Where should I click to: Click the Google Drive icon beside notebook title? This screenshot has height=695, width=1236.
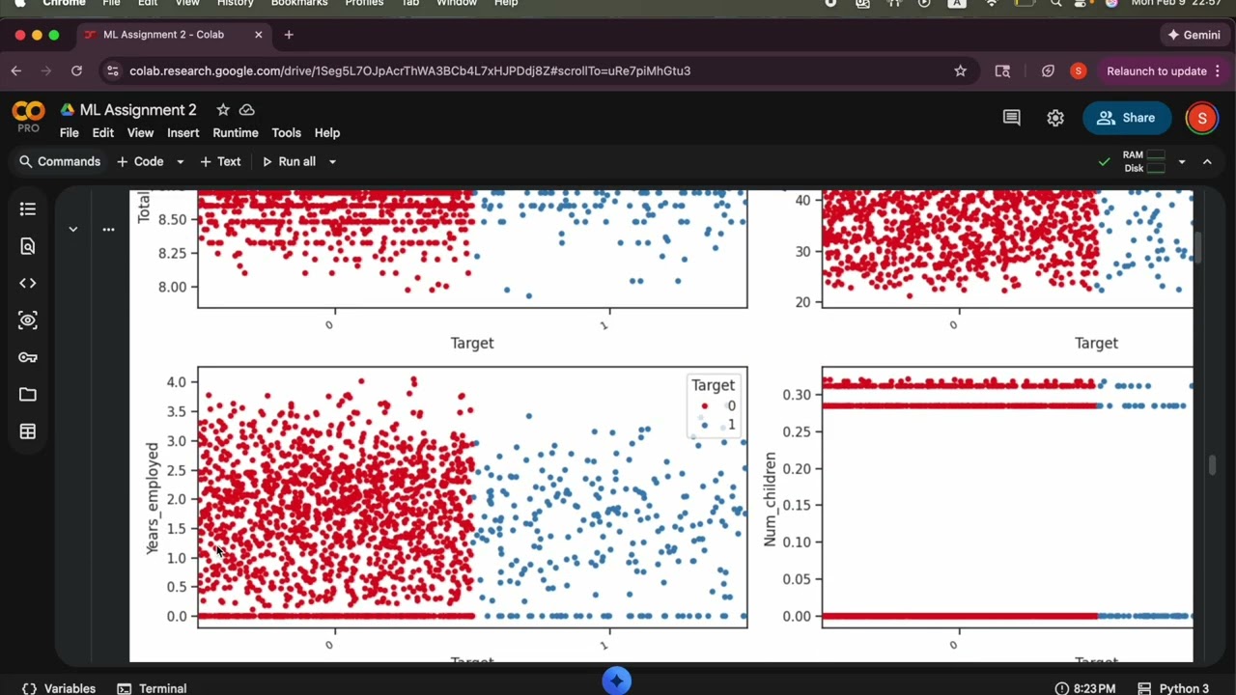click(x=68, y=110)
